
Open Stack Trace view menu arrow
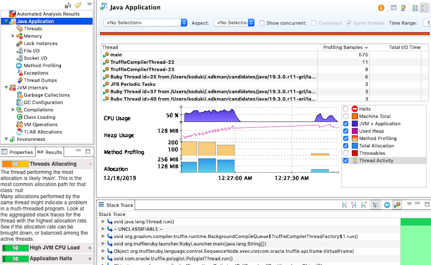pos(409,204)
